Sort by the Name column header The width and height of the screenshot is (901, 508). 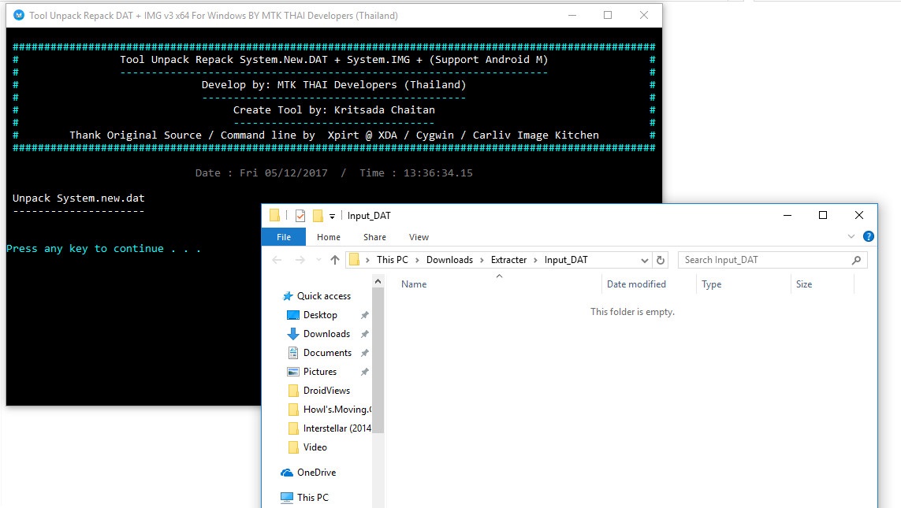[x=414, y=284]
